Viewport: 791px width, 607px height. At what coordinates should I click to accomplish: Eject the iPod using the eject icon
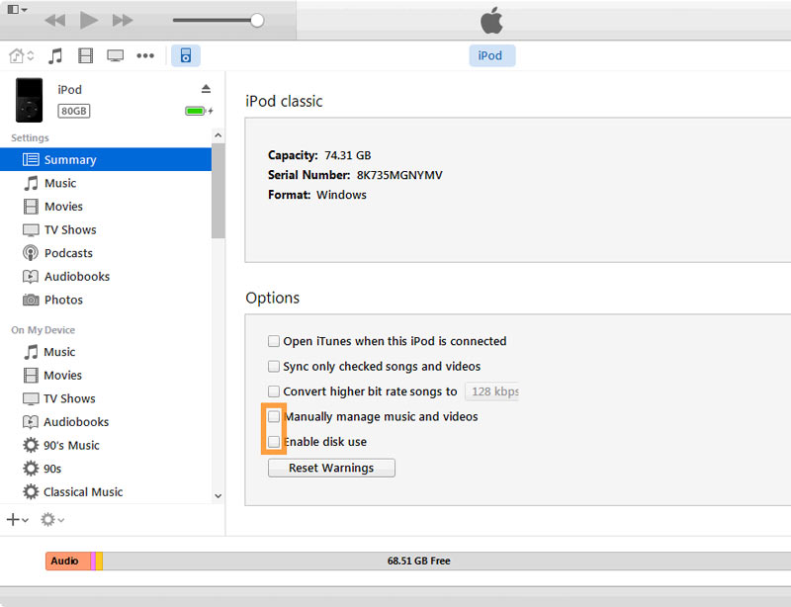206,89
